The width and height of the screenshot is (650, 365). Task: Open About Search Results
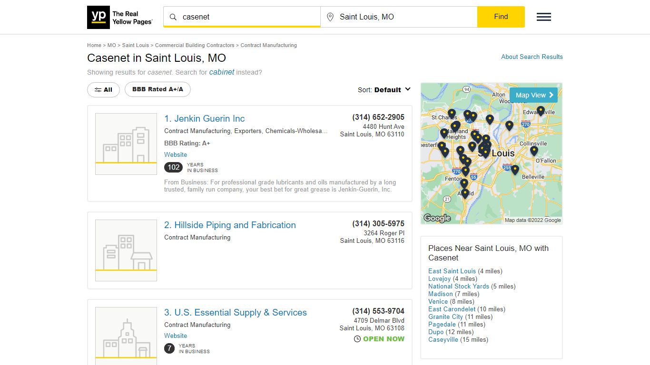coord(532,57)
